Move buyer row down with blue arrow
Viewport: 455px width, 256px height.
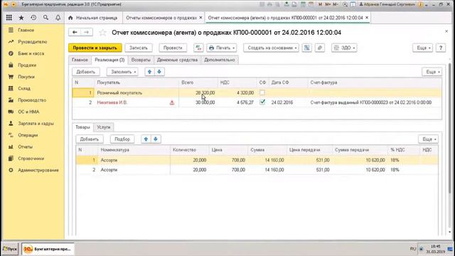pos(159,72)
